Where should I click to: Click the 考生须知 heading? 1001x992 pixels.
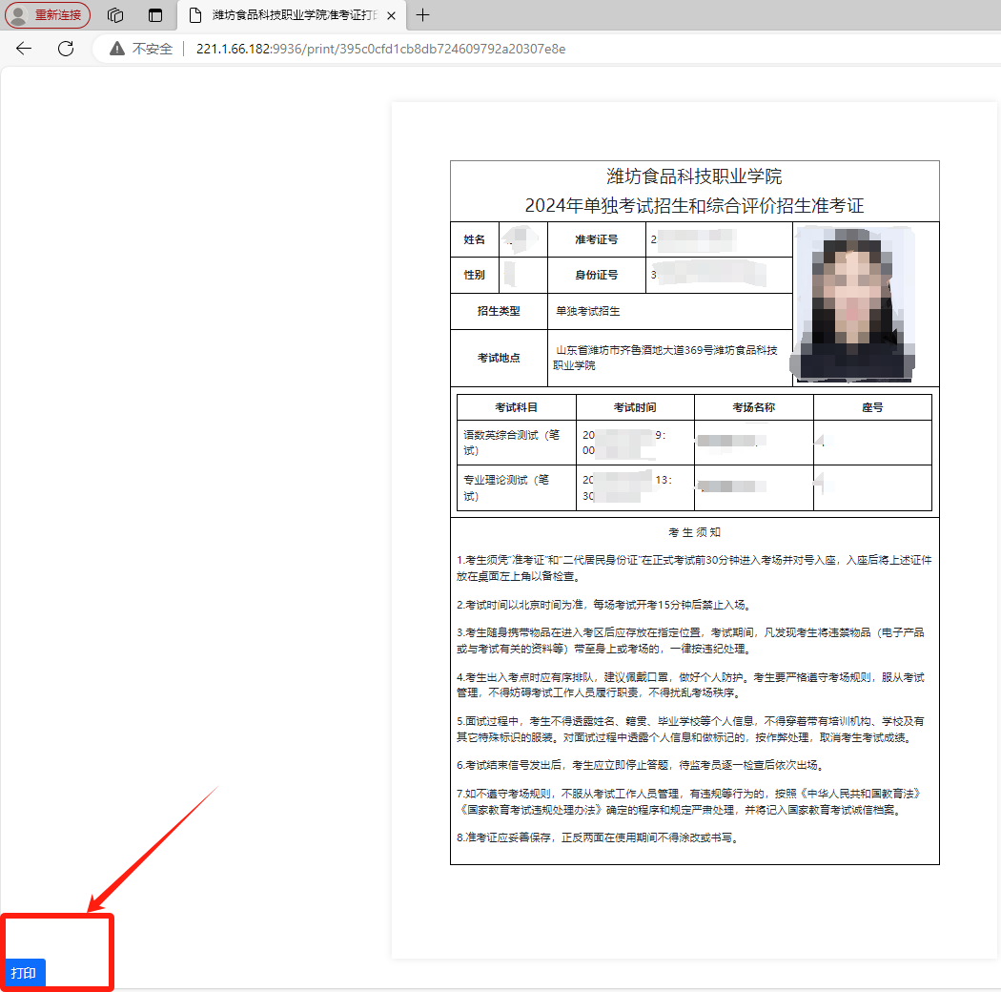(694, 532)
